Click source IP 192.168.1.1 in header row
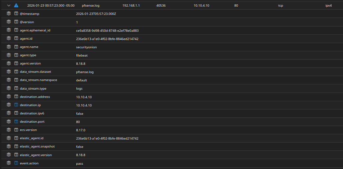343x169 pixels. (131, 6)
